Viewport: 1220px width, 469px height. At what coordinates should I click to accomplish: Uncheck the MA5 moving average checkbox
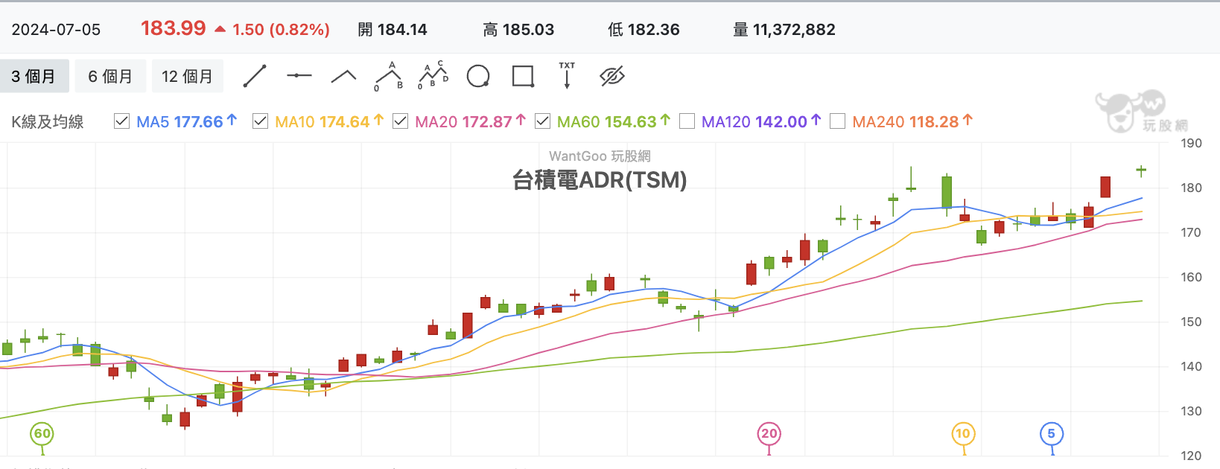coord(121,121)
